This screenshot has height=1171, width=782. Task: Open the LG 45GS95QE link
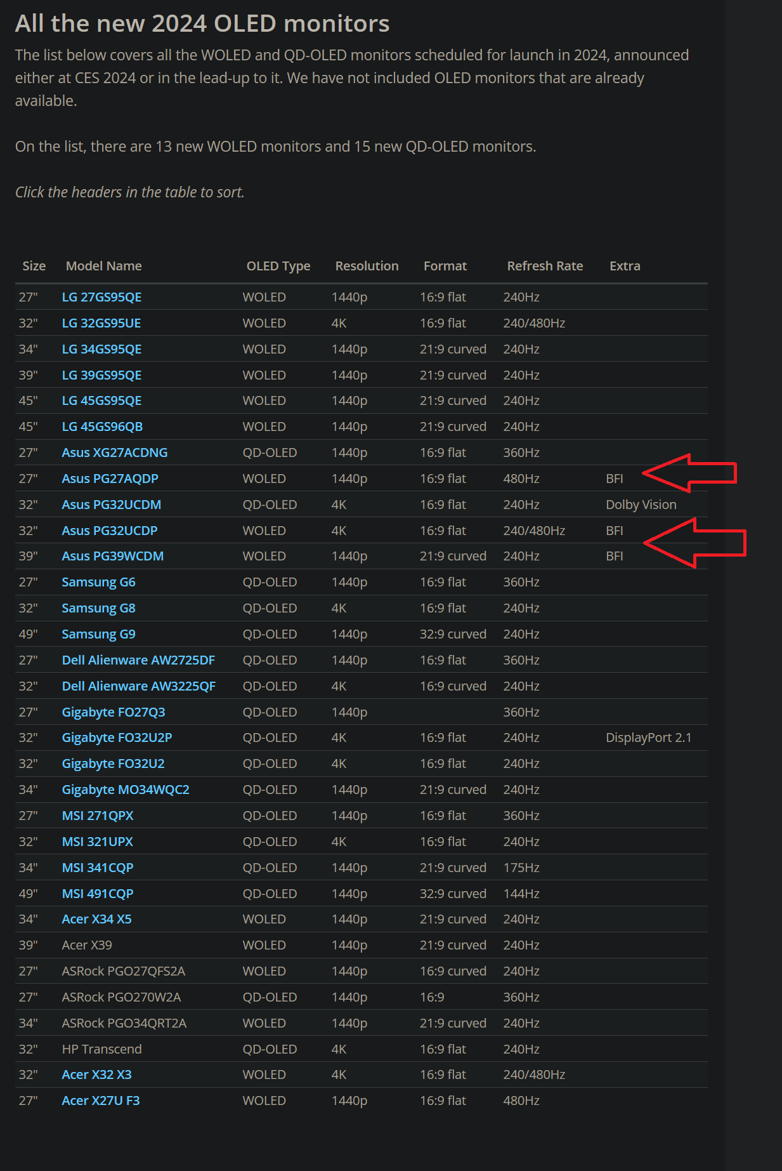pyautogui.click(x=101, y=400)
